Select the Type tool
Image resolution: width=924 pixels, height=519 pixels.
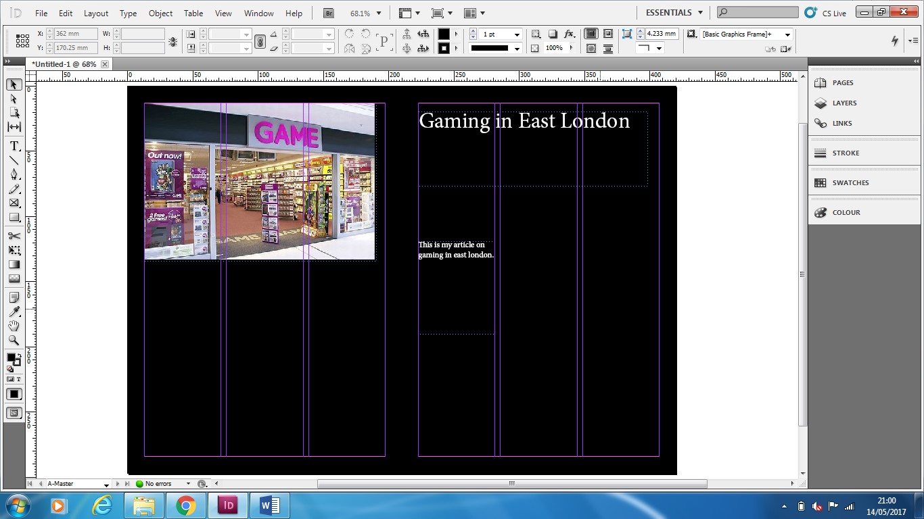click(x=14, y=146)
